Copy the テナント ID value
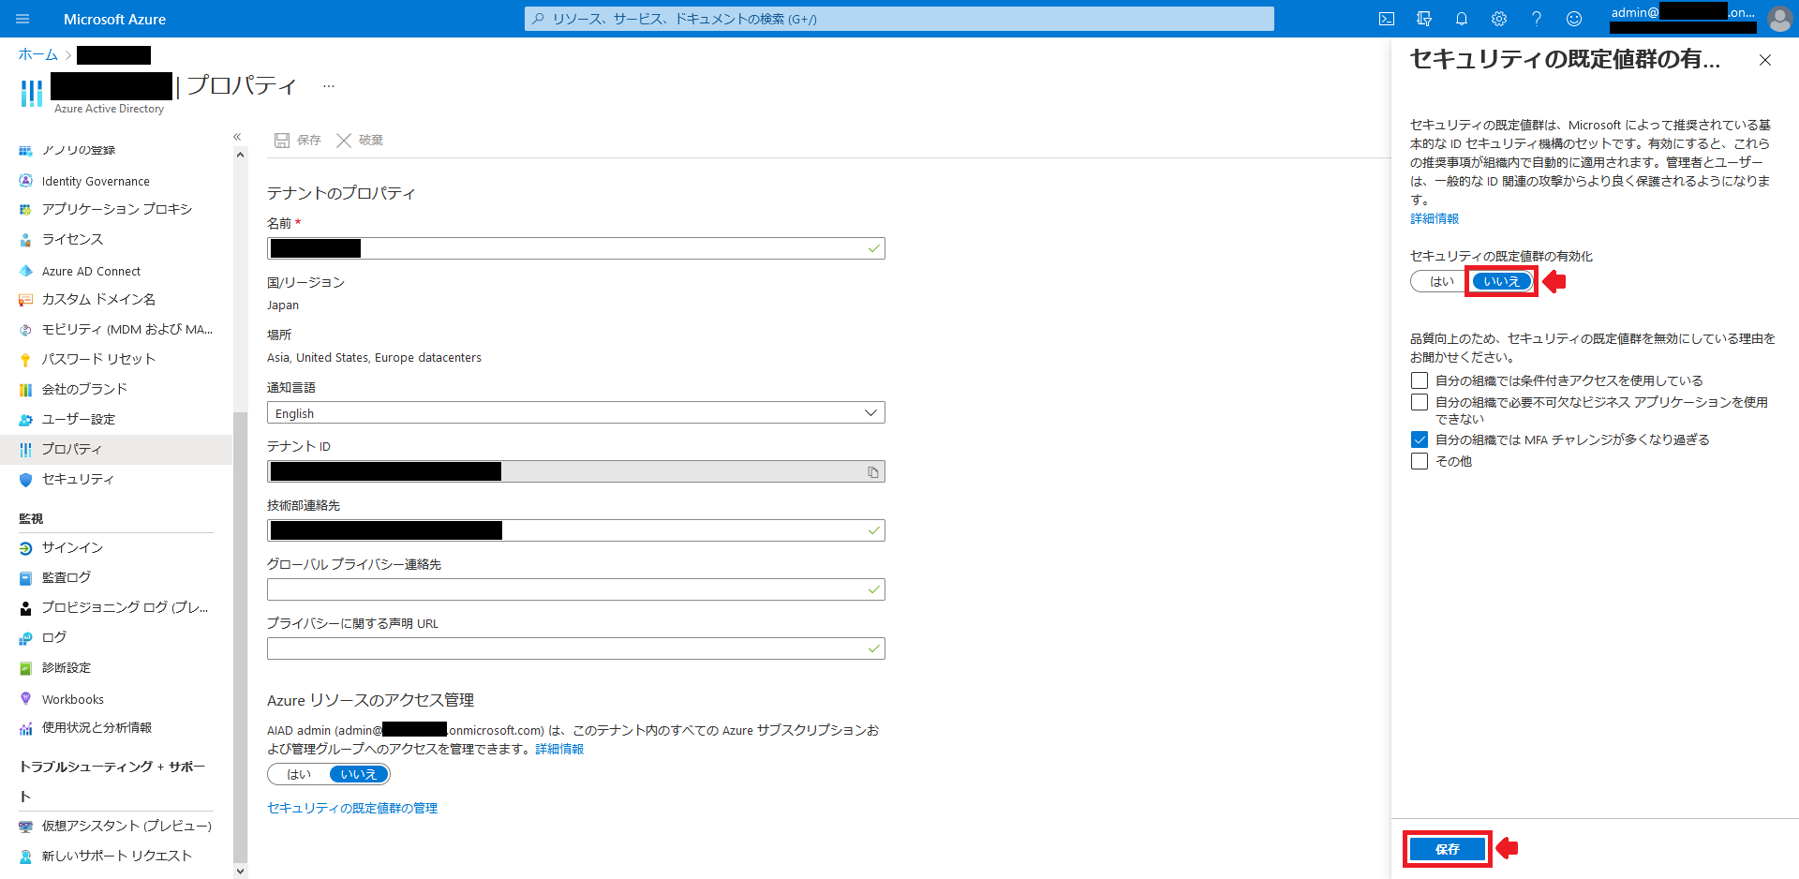The height and width of the screenshot is (879, 1799). coord(873,472)
